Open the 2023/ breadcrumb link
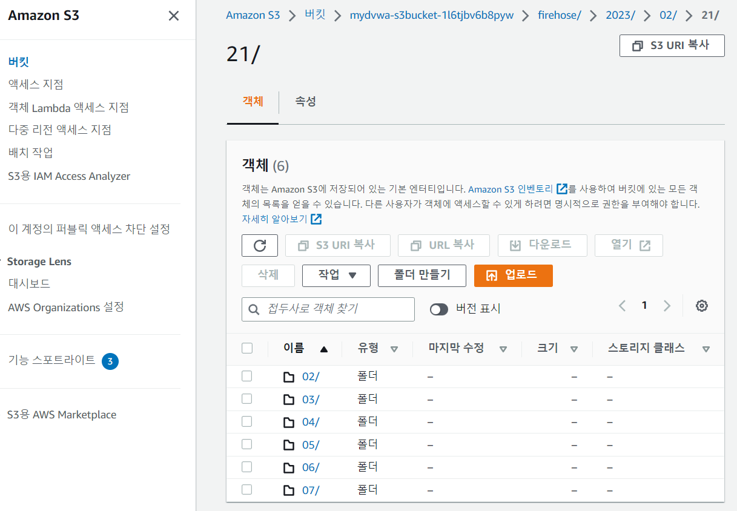 (620, 15)
